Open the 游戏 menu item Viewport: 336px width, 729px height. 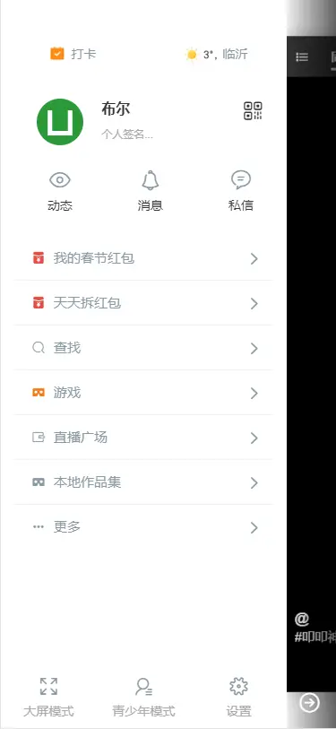tap(143, 393)
